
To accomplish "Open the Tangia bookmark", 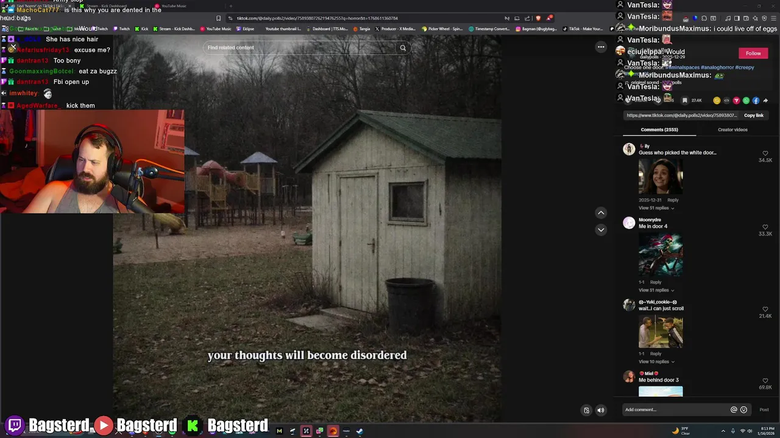I will click(361, 29).
